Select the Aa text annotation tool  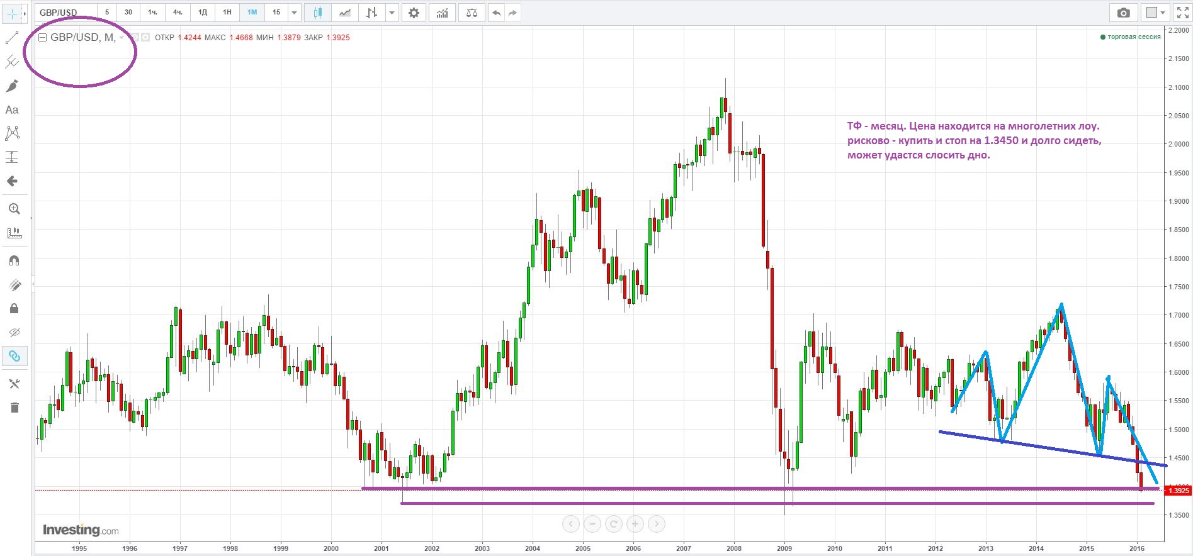tap(12, 109)
